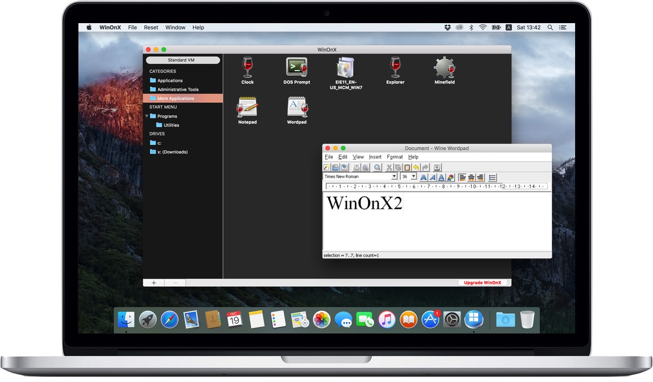Center align text in Wordpad
653x382 pixels.
471,178
